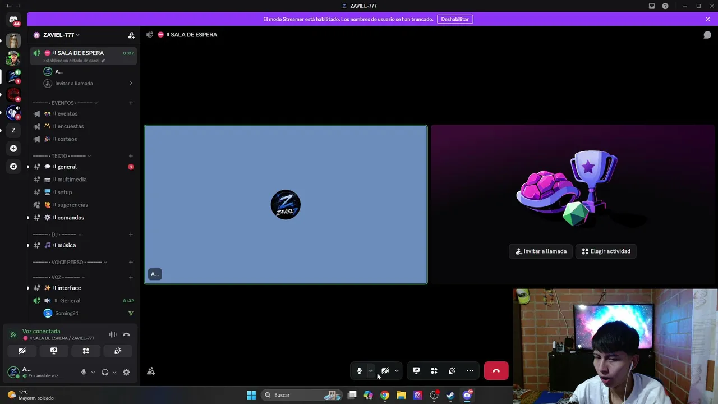Viewport: 718px width, 404px height.
Task: Create channel in TEXTO category
Action: [x=131, y=156]
